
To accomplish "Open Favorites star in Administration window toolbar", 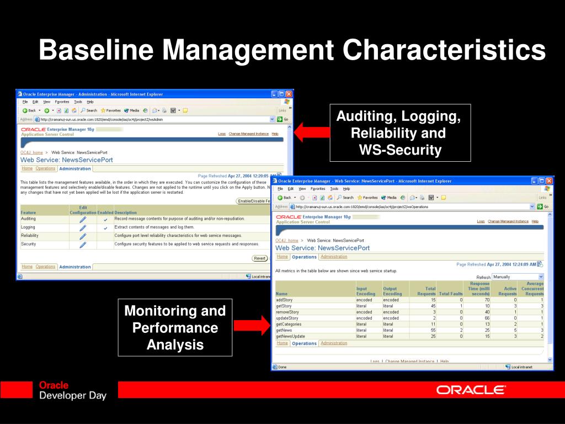I will click(110, 110).
